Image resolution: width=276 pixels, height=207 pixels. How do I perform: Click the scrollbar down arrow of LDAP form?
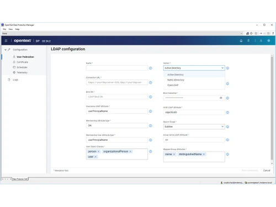tap(272, 163)
